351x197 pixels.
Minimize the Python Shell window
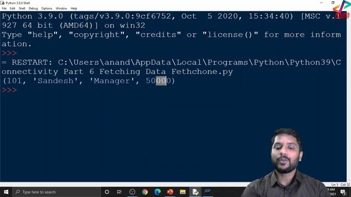click(x=321, y=3)
